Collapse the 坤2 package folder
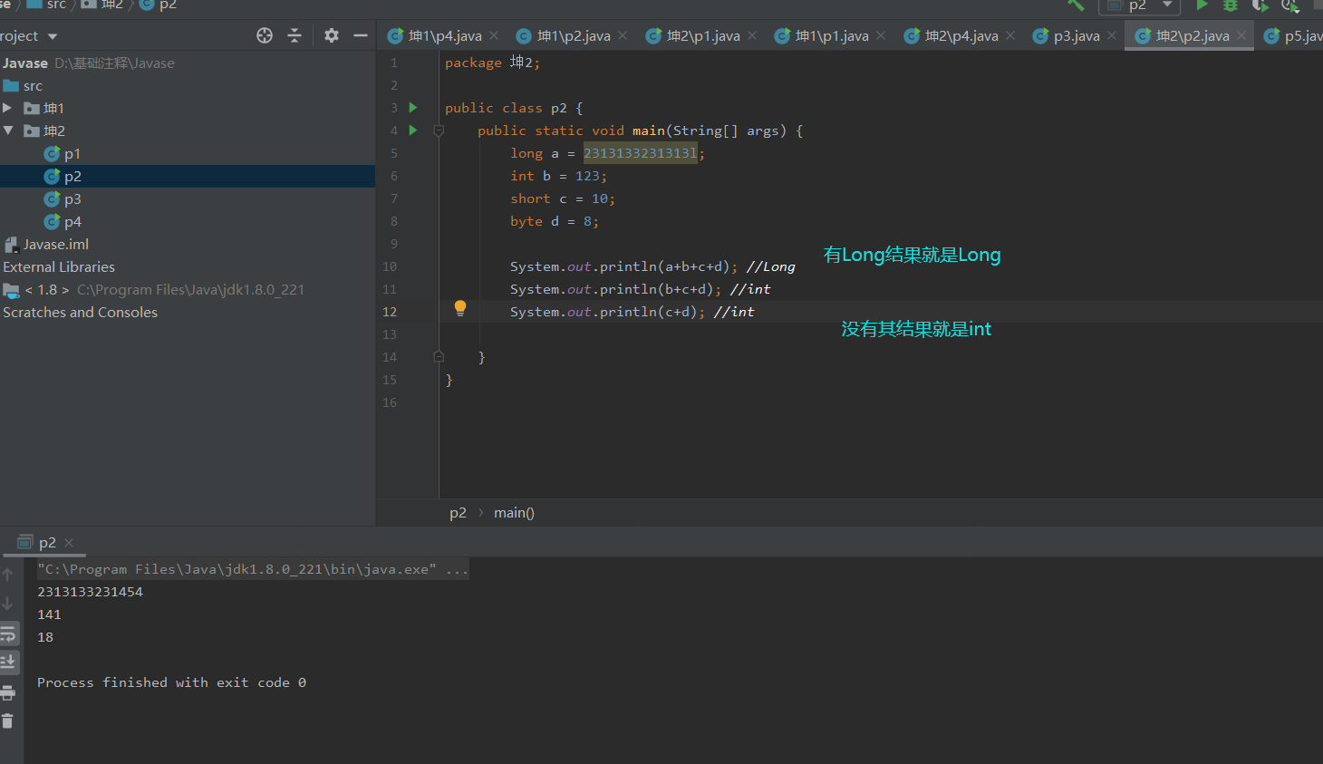The height and width of the screenshot is (764, 1323). coord(7,131)
